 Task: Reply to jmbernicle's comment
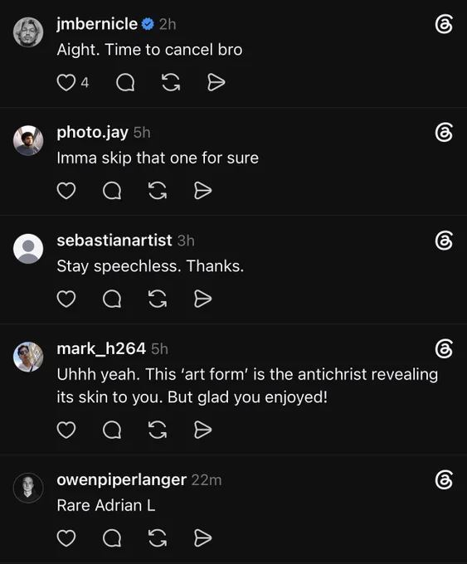coord(125,82)
